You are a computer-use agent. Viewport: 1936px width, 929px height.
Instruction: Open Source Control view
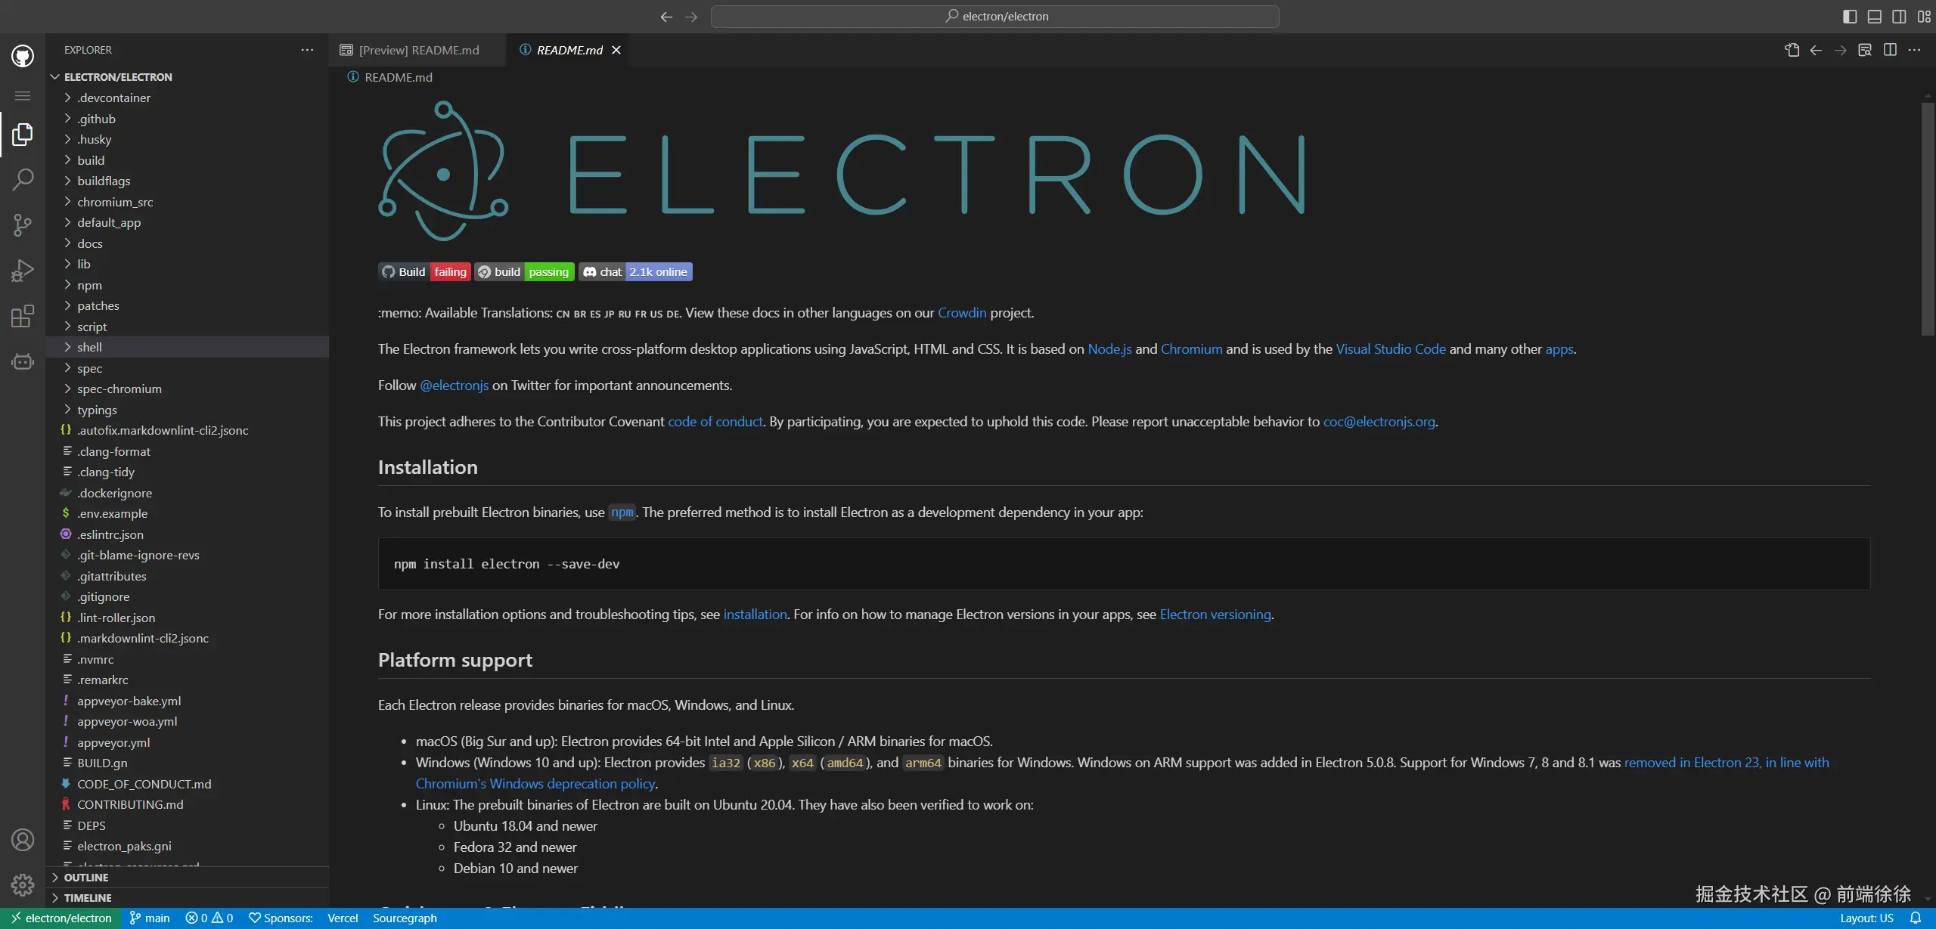click(x=23, y=225)
